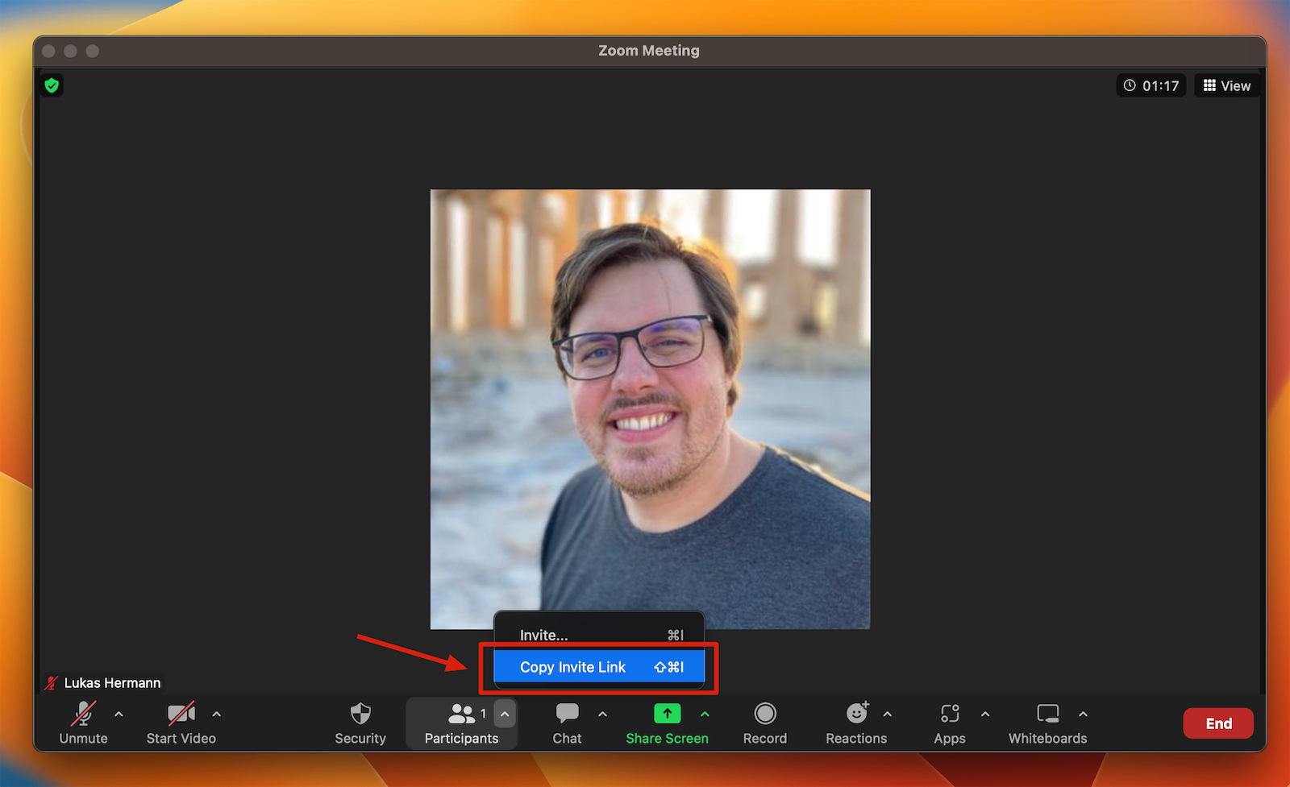This screenshot has height=787, width=1290.
Task: Expand the Chat options chevron
Action: click(x=603, y=713)
